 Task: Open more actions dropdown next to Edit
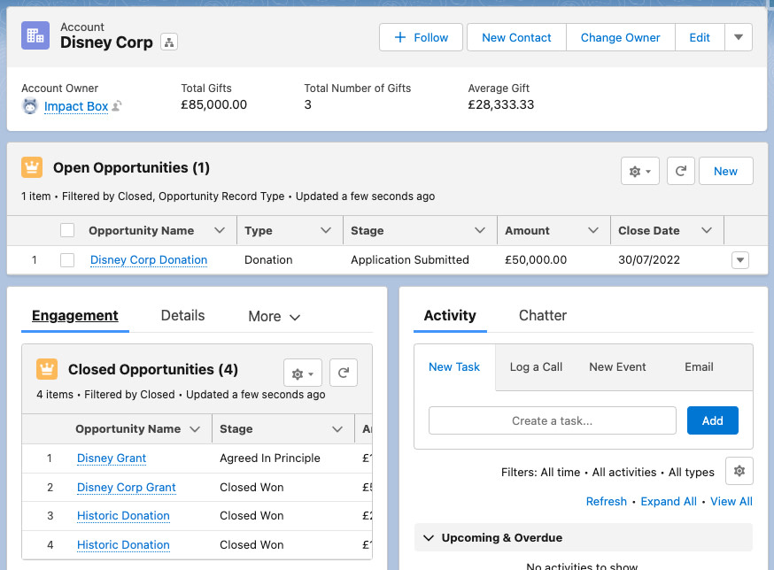(739, 37)
